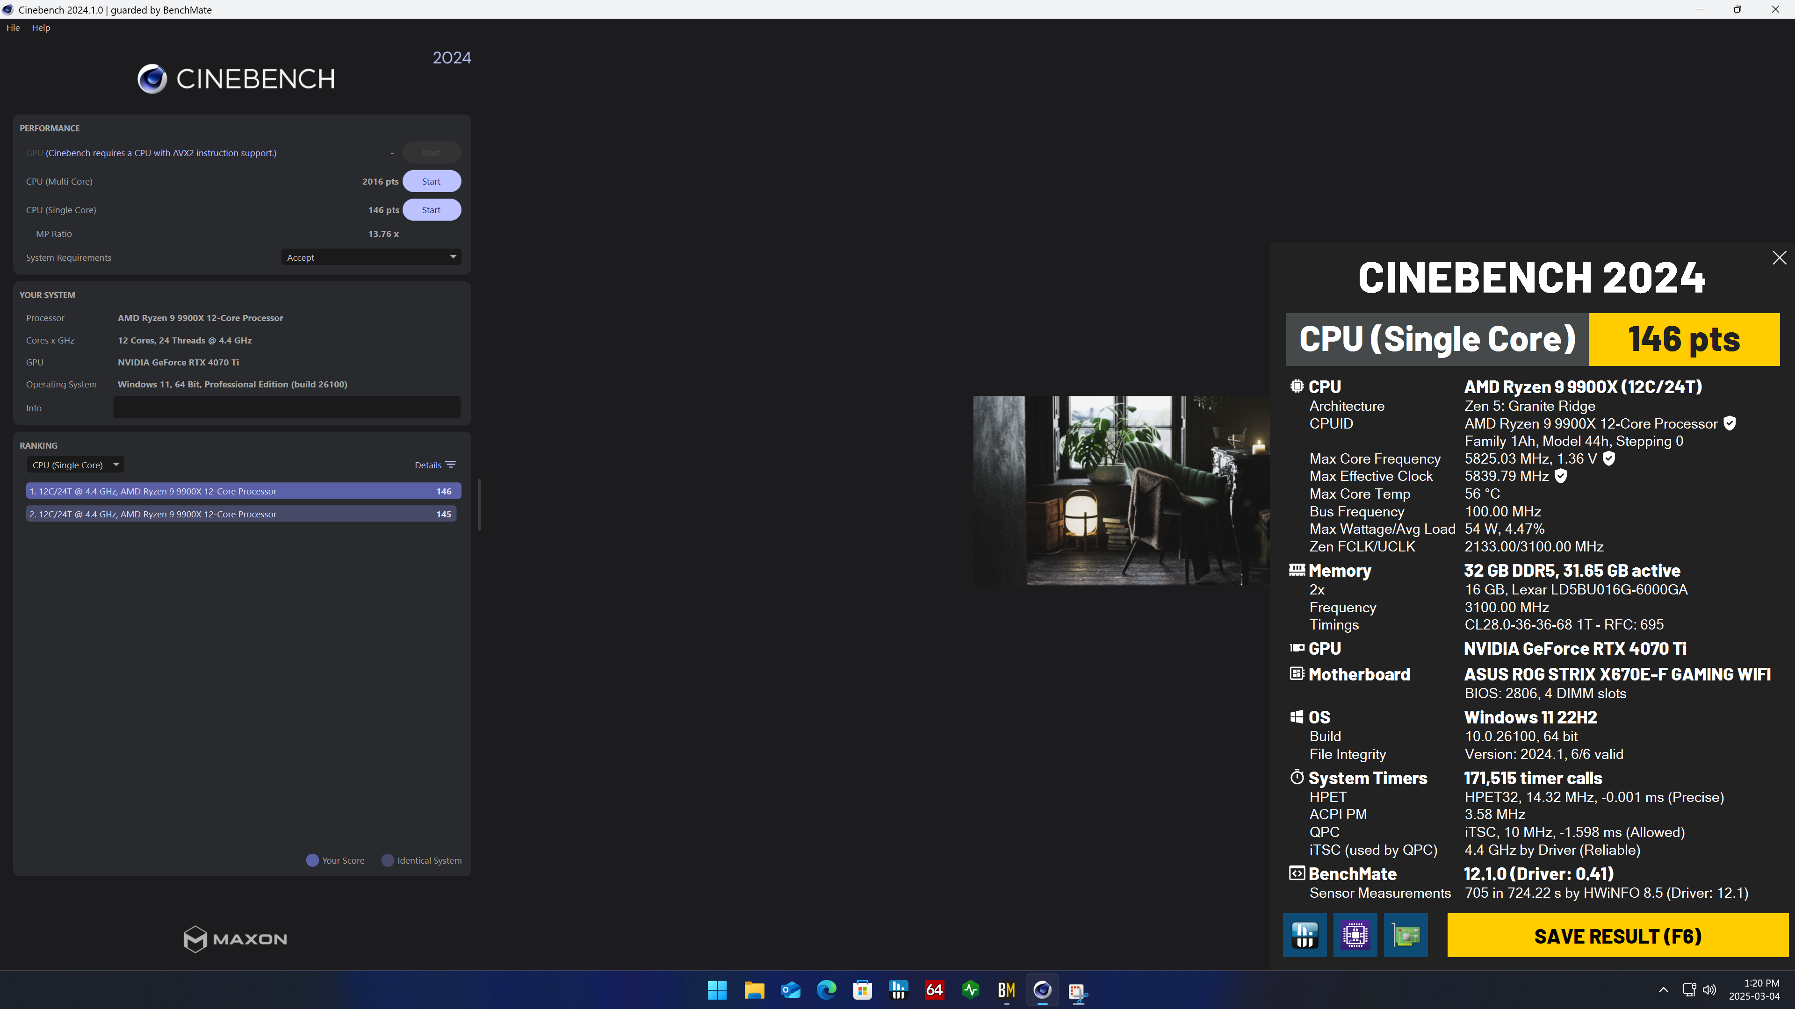The image size is (1795, 1009).
Task: Launch CPU-Z from the BenchMate panel
Action: point(1355,935)
